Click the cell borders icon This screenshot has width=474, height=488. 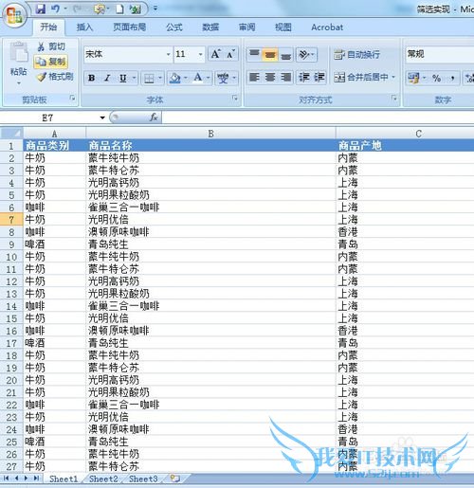pos(149,78)
